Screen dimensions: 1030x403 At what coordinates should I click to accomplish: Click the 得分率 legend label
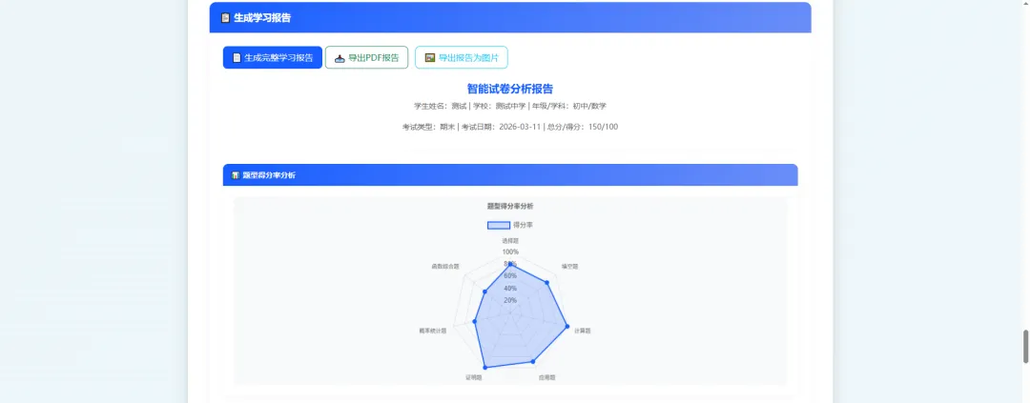(x=523, y=225)
